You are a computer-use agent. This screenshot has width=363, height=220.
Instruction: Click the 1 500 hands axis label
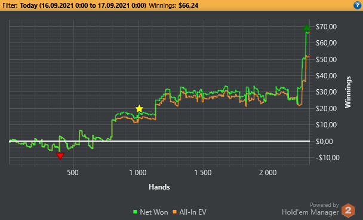[203, 173]
